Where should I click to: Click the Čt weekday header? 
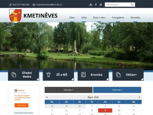pyautogui.click(x=92, y=102)
